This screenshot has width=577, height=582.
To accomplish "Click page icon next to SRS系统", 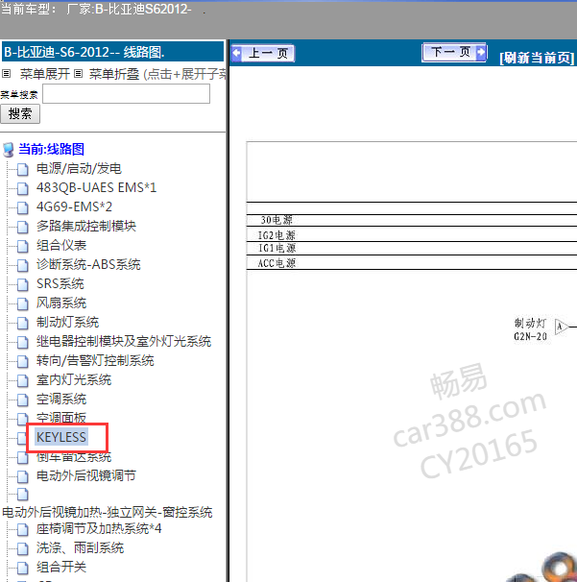I will 23,284.
